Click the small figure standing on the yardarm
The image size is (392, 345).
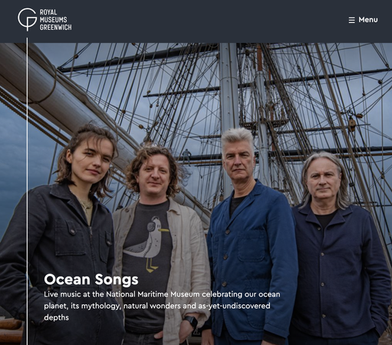click(x=186, y=156)
